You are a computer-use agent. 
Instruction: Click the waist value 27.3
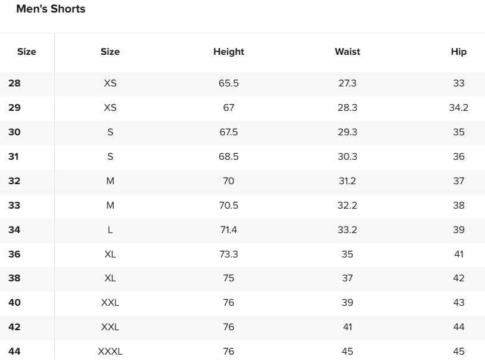pyautogui.click(x=347, y=83)
